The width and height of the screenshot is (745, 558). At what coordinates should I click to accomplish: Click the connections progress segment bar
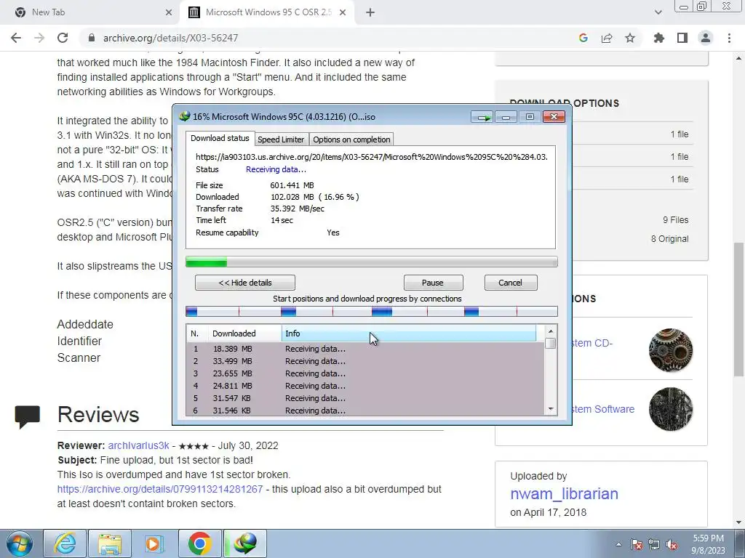click(372, 311)
